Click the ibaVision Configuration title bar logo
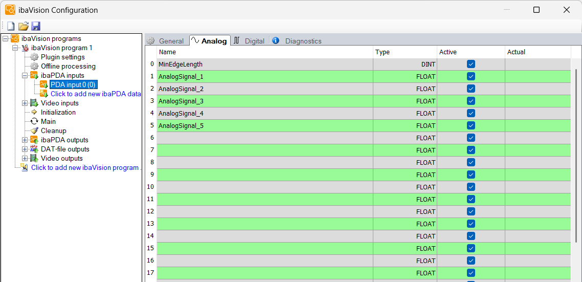The height and width of the screenshot is (282, 582). click(10, 10)
